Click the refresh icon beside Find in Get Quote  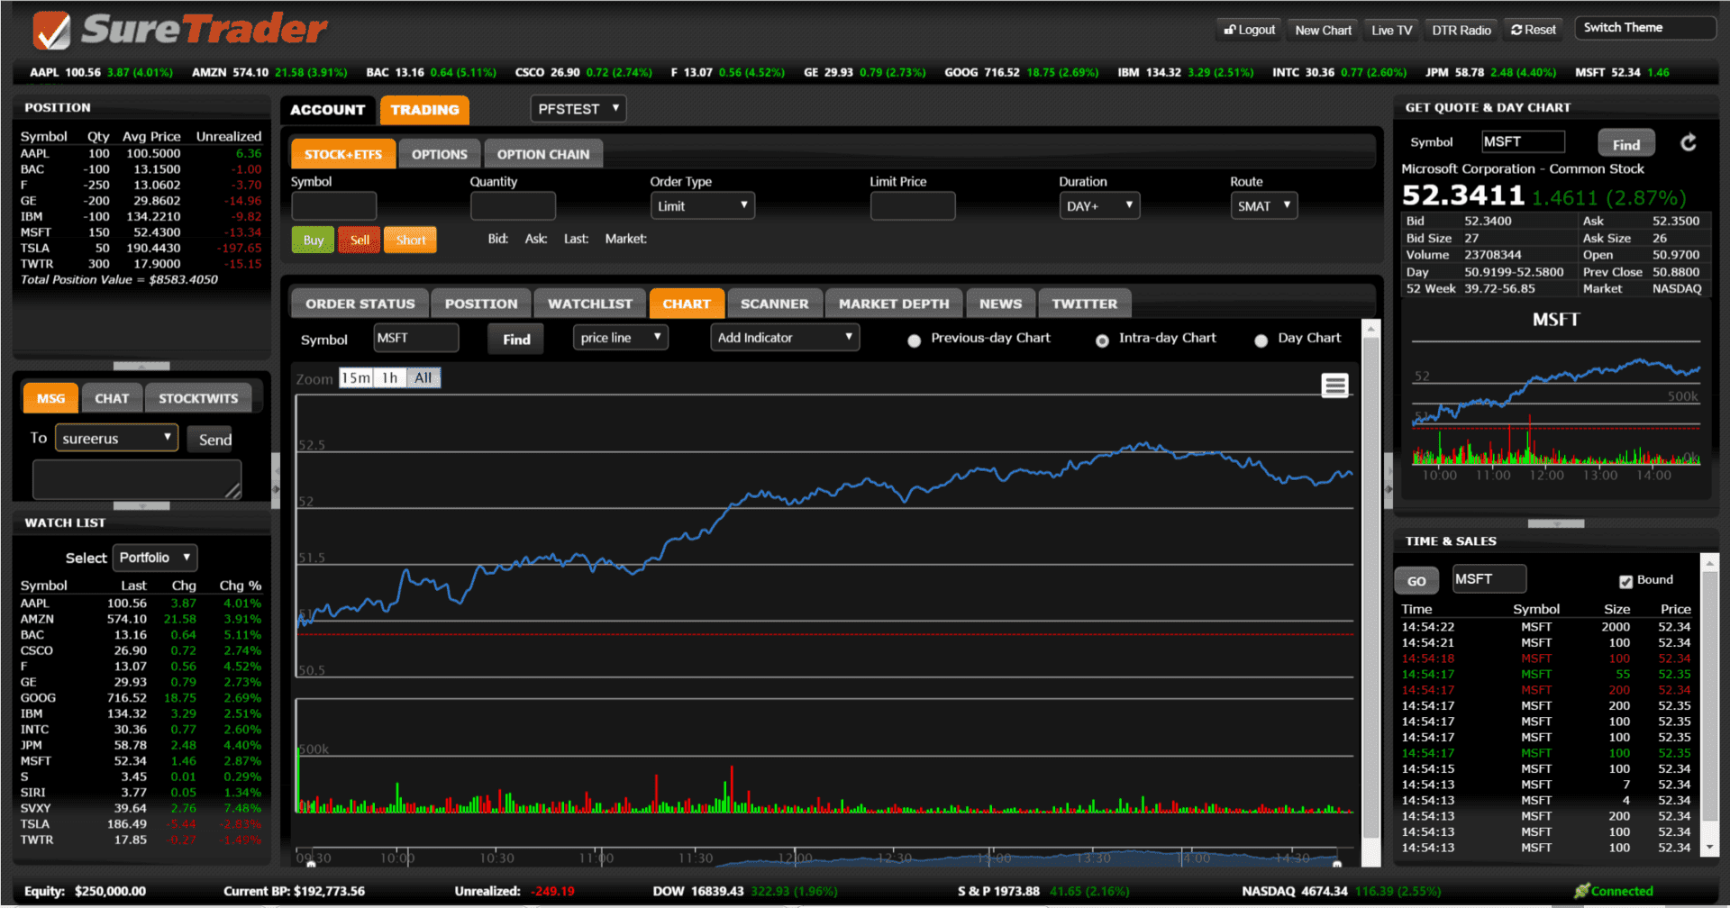pyautogui.click(x=1689, y=142)
